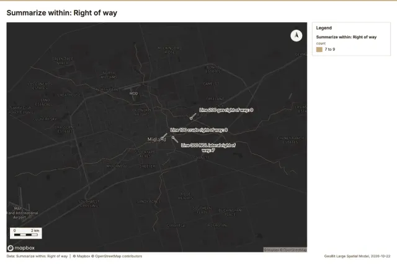Click the Mockingbird Ridge neighborhood label
This screenshot has width=397, height=264.
tap(169, 50)
